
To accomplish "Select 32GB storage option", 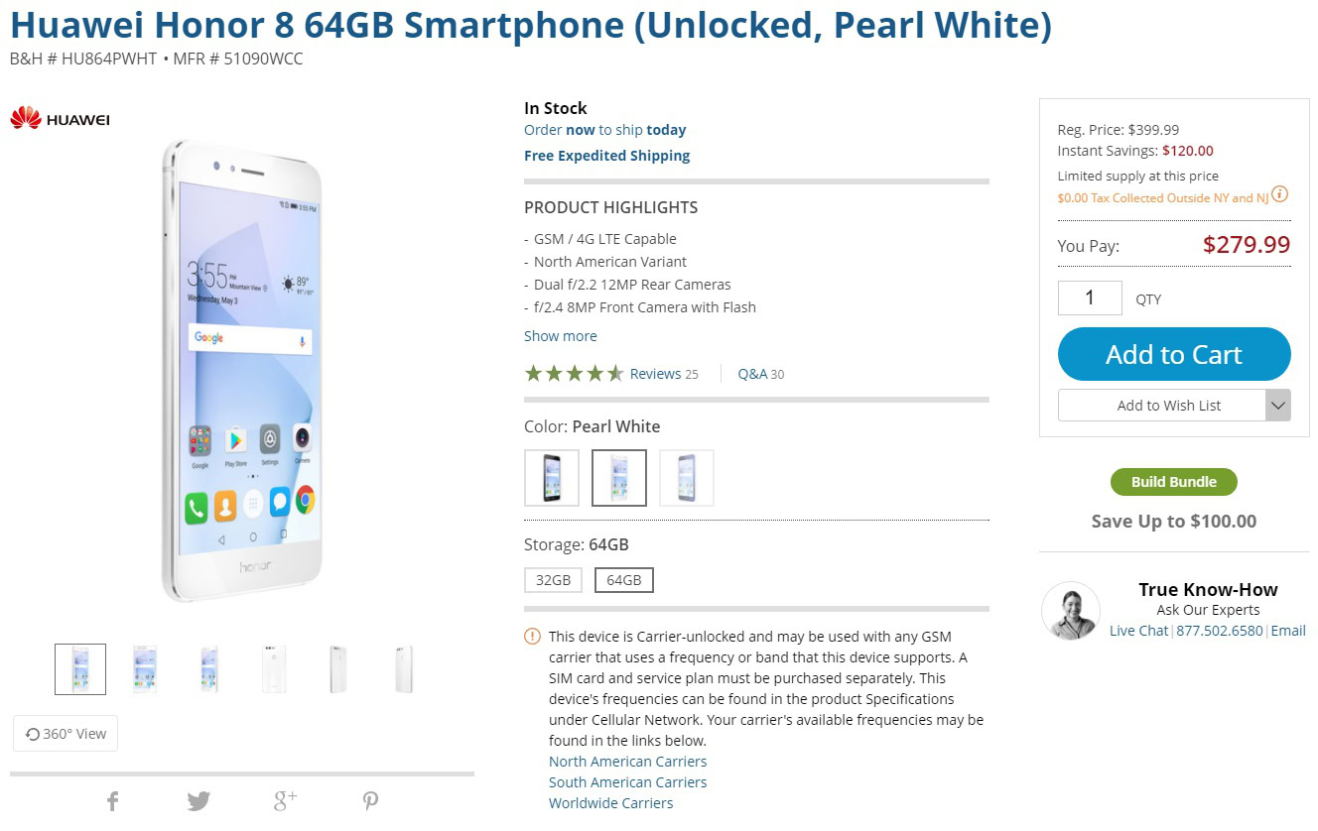I will pos(553,580).
